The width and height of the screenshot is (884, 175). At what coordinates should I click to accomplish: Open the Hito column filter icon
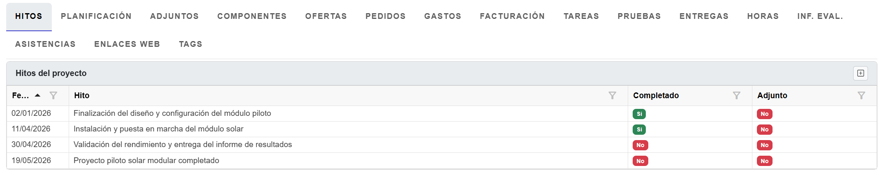[x=612, y=95]
